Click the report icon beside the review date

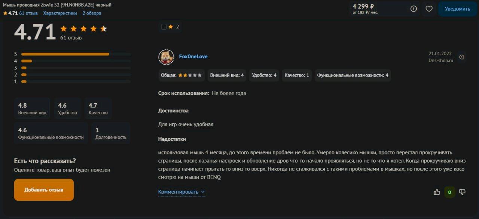[x=461, y=57]
